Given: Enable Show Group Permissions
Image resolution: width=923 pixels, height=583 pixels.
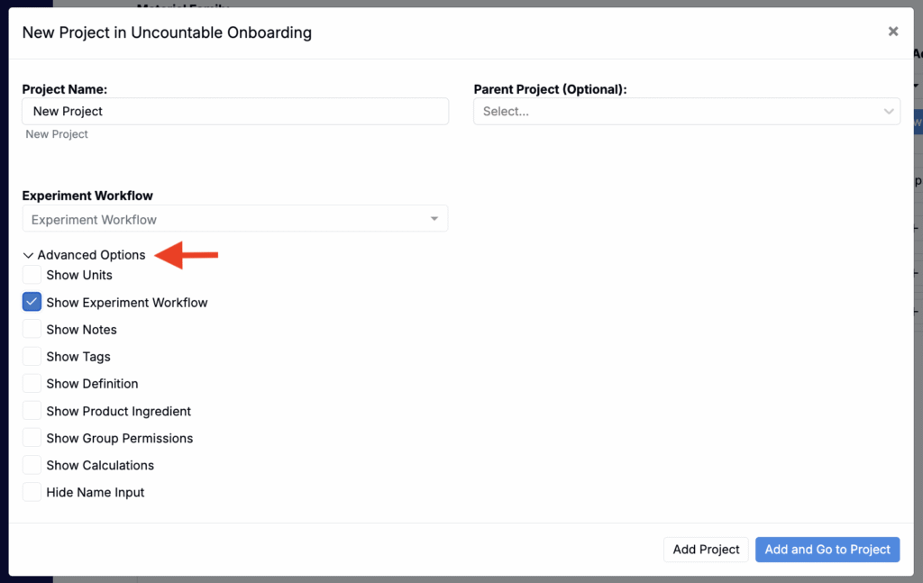Looking at the screenshot, I should [32, 438].
